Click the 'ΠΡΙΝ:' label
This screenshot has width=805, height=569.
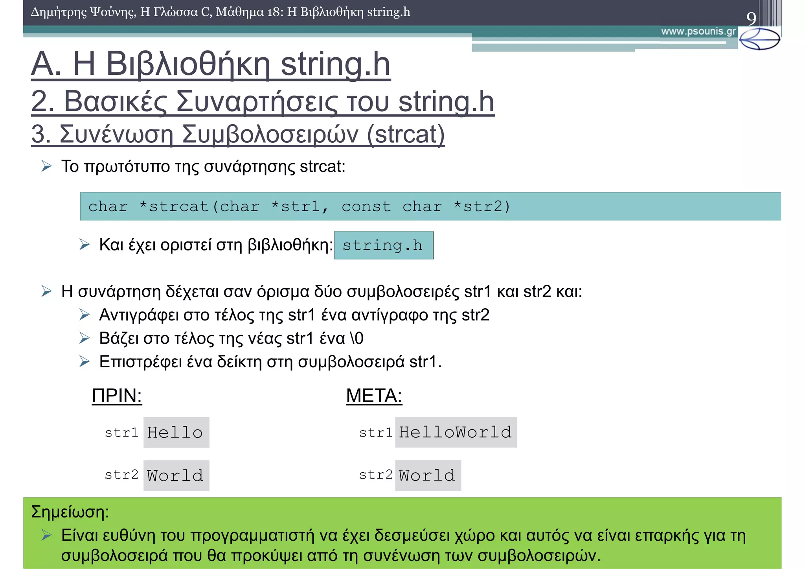click(117, 396)
